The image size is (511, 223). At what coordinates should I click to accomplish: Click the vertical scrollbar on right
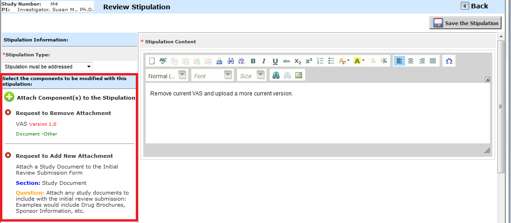pyautogui.click(x=501, y=107)
